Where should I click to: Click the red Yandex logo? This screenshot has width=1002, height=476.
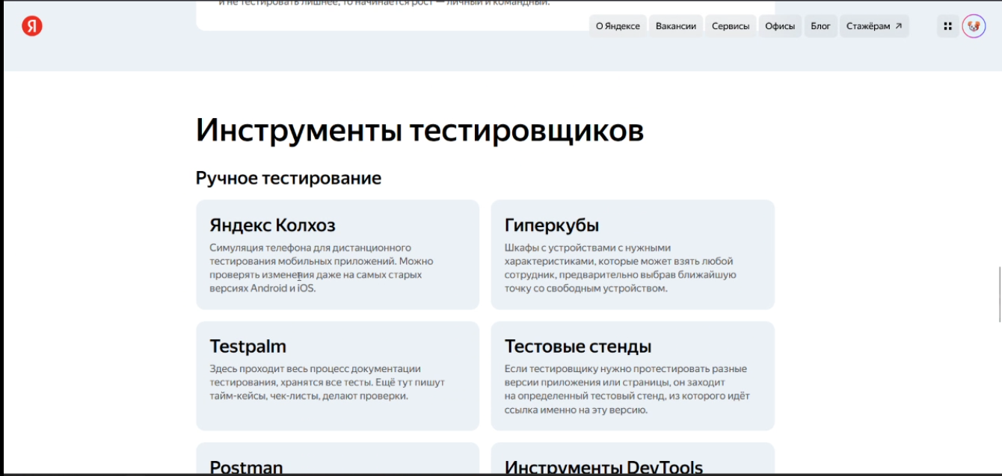[x=32, y=26]
